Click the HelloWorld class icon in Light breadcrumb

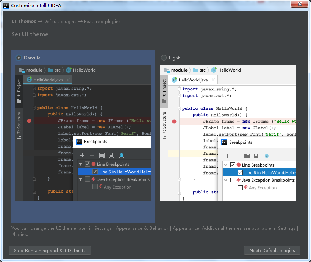tap(214, 70)
